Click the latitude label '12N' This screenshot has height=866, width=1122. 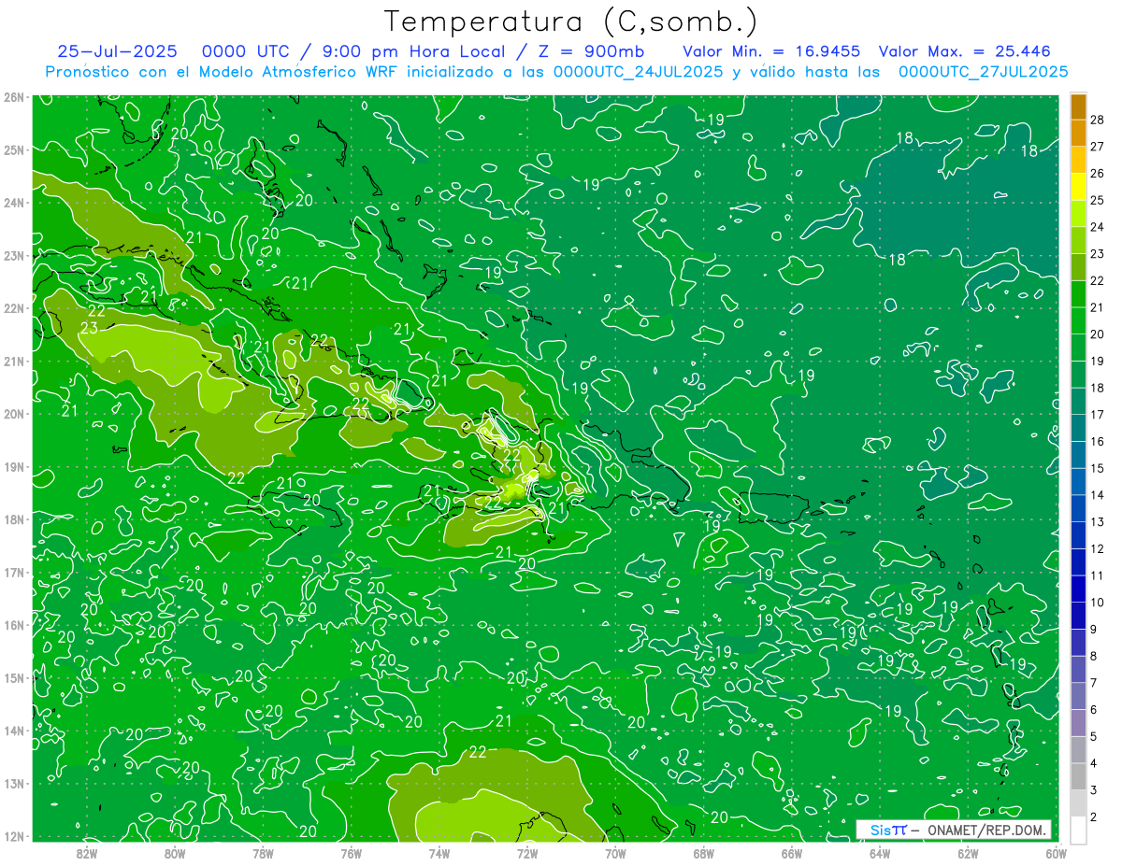tap(13, 836)
